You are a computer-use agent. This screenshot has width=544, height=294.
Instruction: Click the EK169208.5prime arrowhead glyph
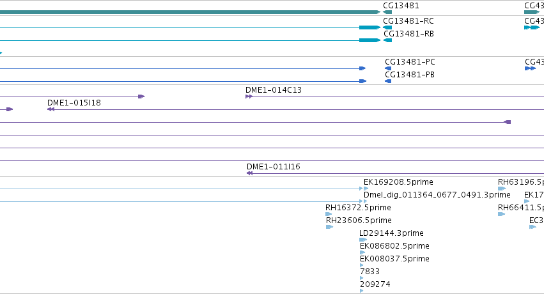coord(366,189)
